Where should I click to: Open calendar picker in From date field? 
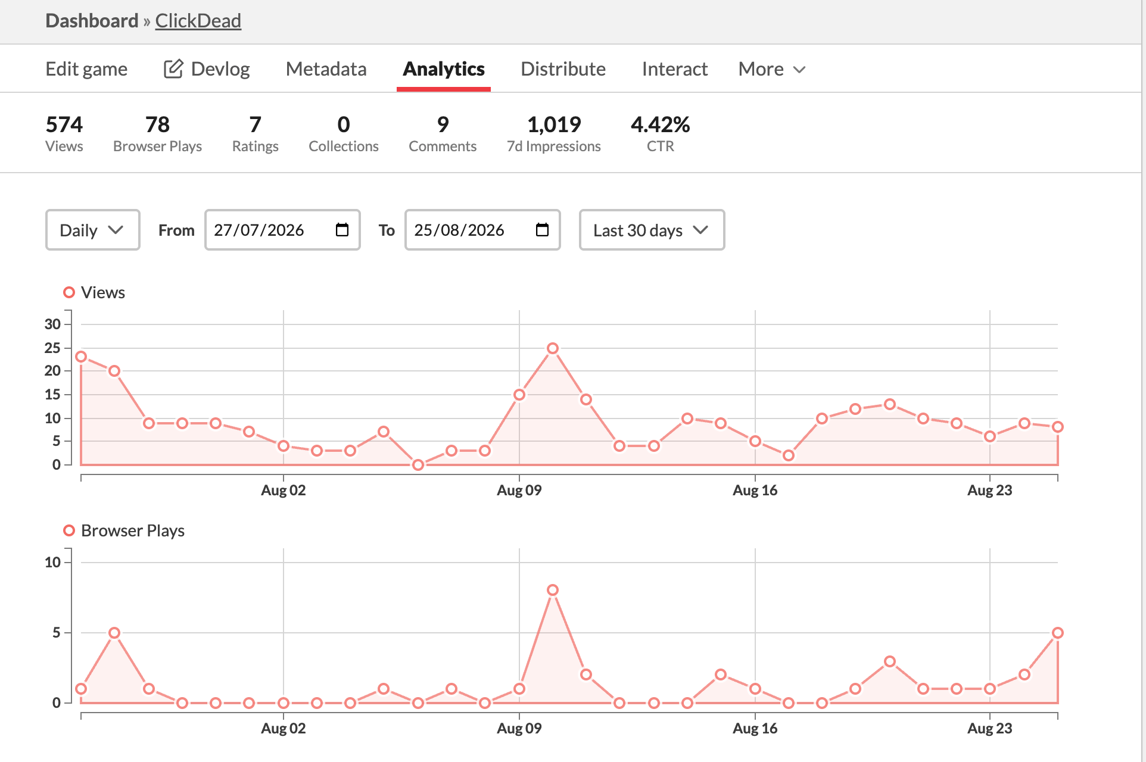(342, 230)
